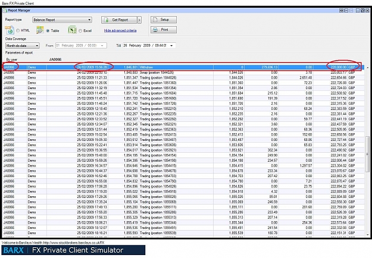Click the 215.12 loss cell
The image size is (372, 258).
[x=273, y=93]
